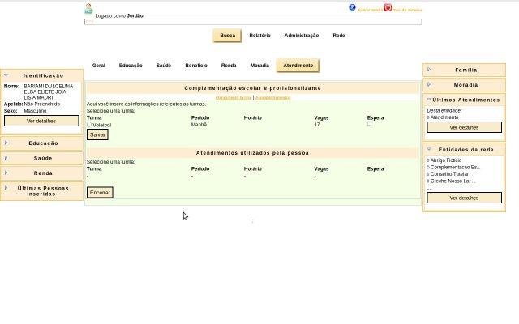Expand the Família panel

click(429, 70)
